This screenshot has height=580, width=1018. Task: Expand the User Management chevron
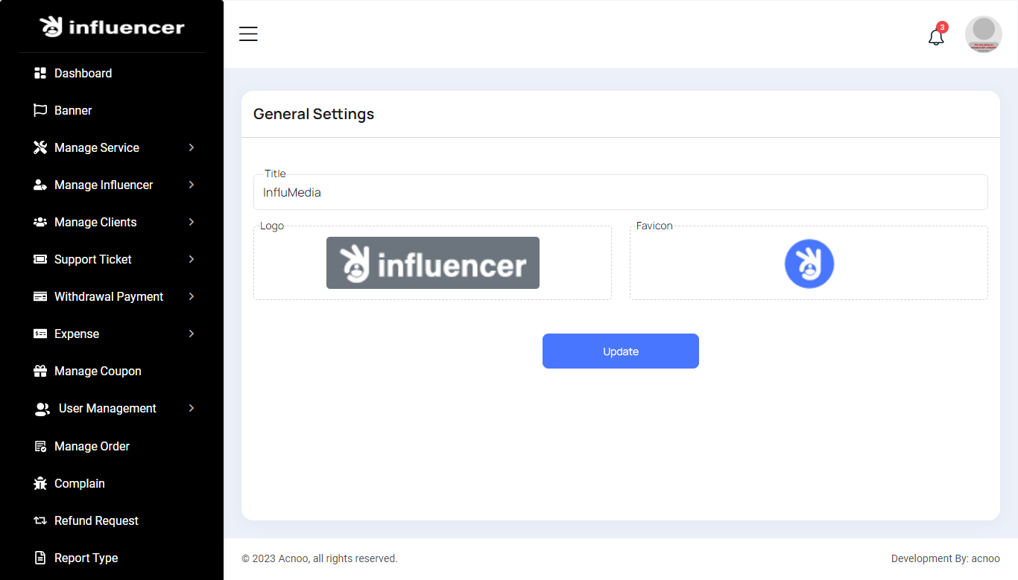pyautogui.click(x=192, y=408)
